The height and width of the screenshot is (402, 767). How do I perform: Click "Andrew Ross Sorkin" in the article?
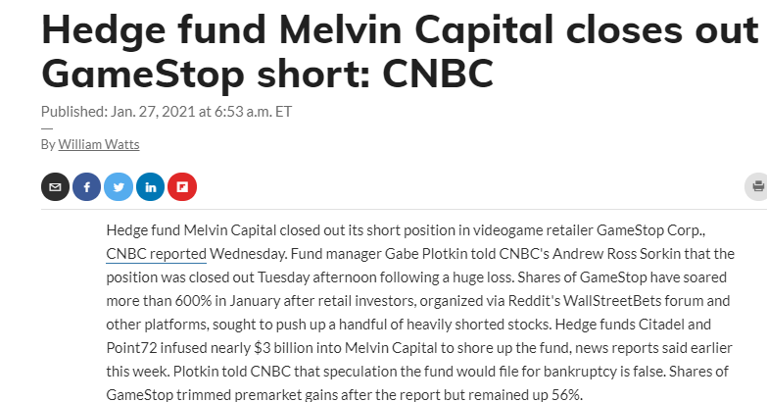point(589,255)
